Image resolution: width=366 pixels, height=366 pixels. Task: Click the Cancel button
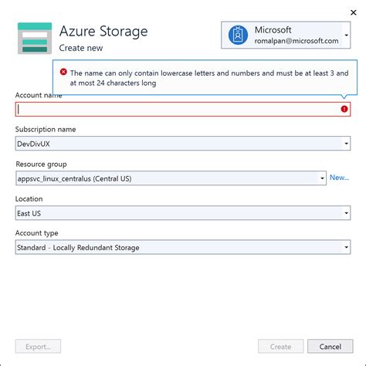click(330, 347)
